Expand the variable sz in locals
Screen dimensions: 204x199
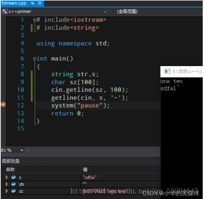pyautogui.click(x=7, y=191)
